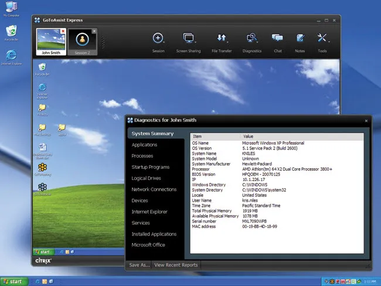This screenshot has width=381, height=286.
Task: Expand the Tools dropdown arrow
Action: [329, 42]
